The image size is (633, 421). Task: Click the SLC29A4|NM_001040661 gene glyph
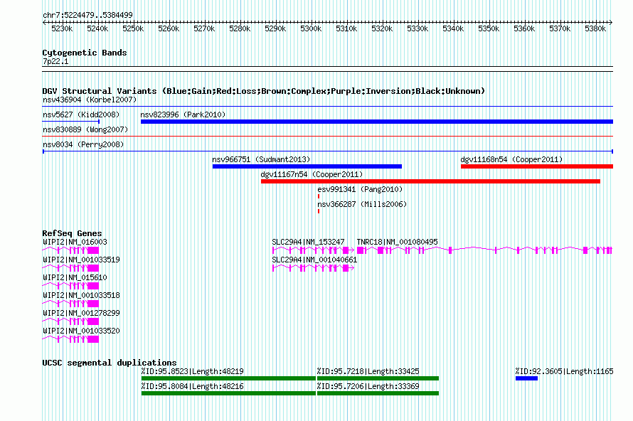point(313,268)
